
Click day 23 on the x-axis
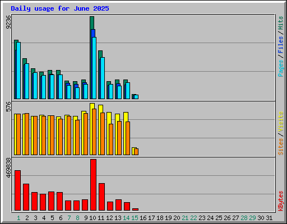(202, 218)
